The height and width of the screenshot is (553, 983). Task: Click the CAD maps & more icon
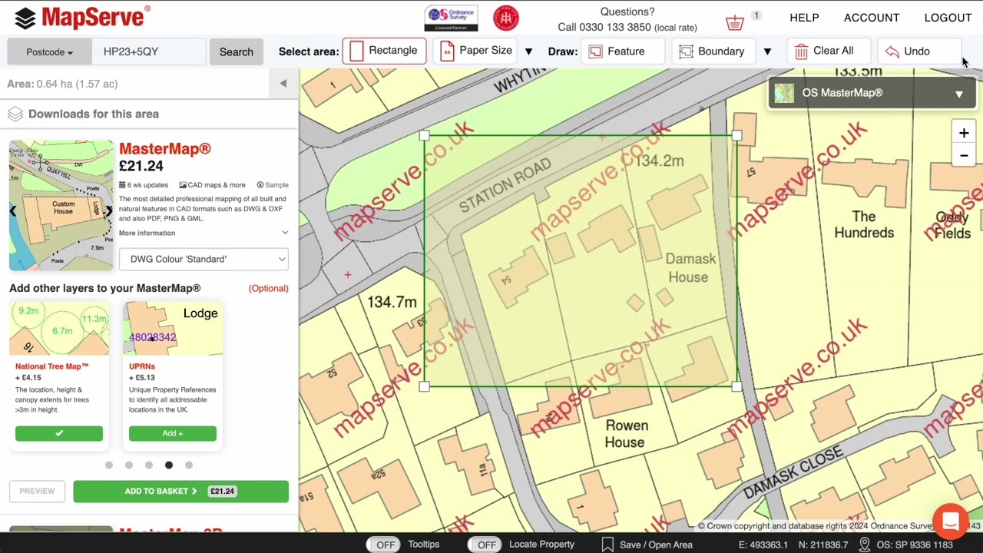coord(183,185)
